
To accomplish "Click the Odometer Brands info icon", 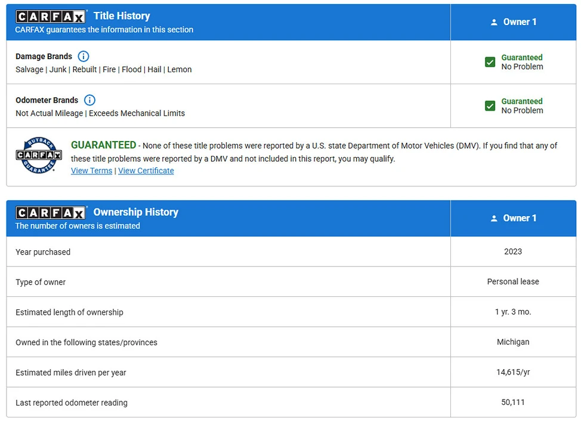I will (89, 100).
